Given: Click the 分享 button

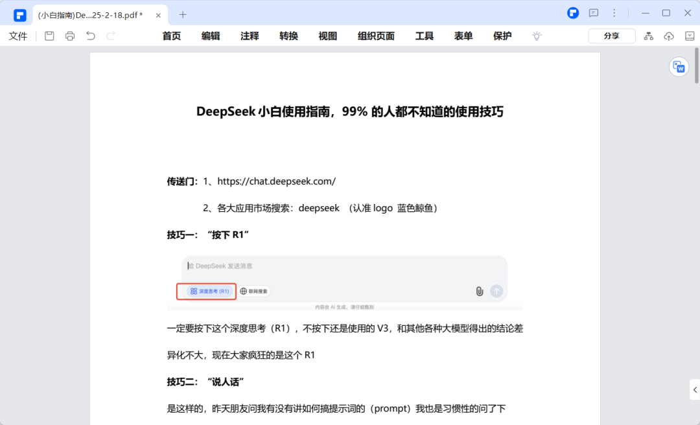Looking at the screenshot, I should (x=612, y=36).
